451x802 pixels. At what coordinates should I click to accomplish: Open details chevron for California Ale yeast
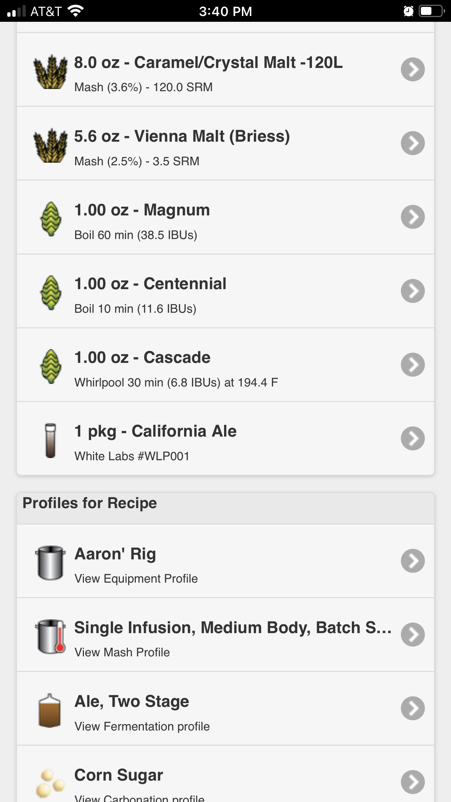click(413, 438)
